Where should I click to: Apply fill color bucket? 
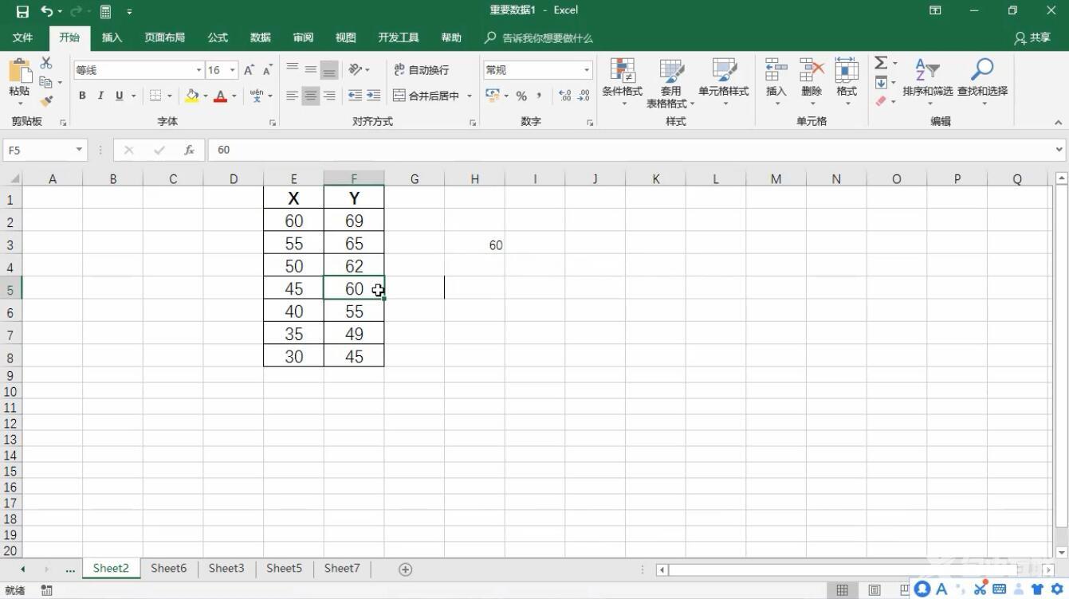[x=192, y=96]
